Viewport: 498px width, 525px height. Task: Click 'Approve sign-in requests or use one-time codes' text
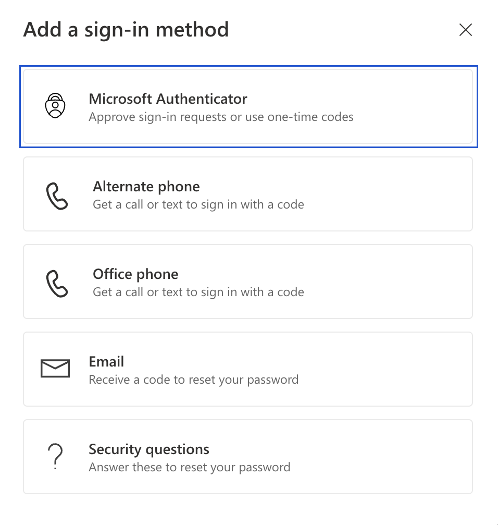[222, 117]
